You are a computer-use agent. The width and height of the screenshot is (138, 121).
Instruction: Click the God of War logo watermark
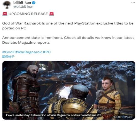pyautogui.click(x=123, y=117)
